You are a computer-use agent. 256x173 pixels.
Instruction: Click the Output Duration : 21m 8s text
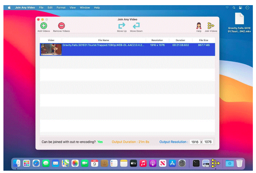[130, 142]
